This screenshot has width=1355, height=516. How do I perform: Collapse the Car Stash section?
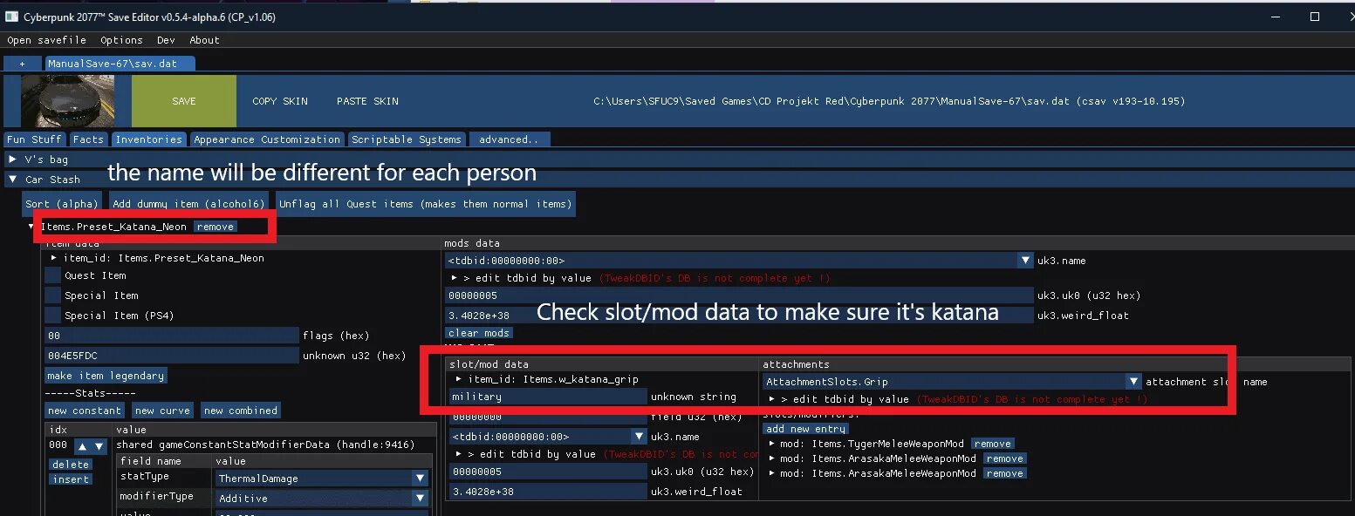pos(12,179)
